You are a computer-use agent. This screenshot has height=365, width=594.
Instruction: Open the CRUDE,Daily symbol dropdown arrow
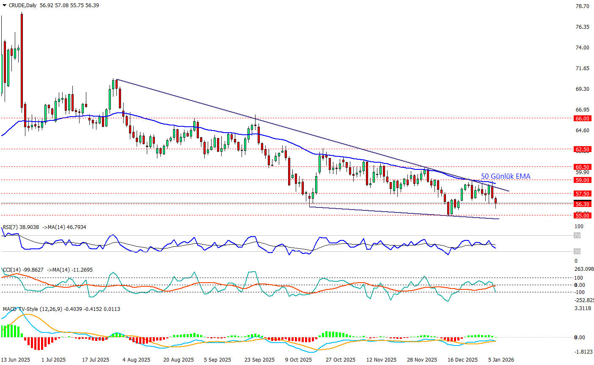4,5
